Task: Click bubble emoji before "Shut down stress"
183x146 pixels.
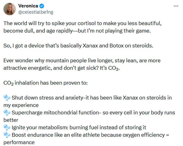Action: pyautogui.click(x=7, y=98)
